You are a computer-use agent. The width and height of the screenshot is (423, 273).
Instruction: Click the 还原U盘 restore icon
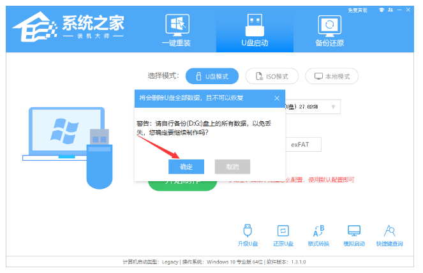[282, 234]
